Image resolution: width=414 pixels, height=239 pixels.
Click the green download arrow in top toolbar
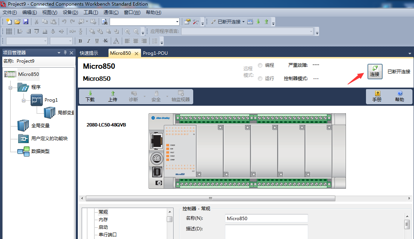[258, 22]
